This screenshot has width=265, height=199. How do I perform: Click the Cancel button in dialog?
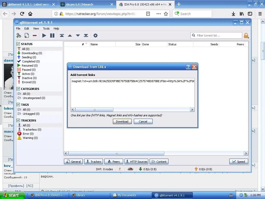point(143,122)
